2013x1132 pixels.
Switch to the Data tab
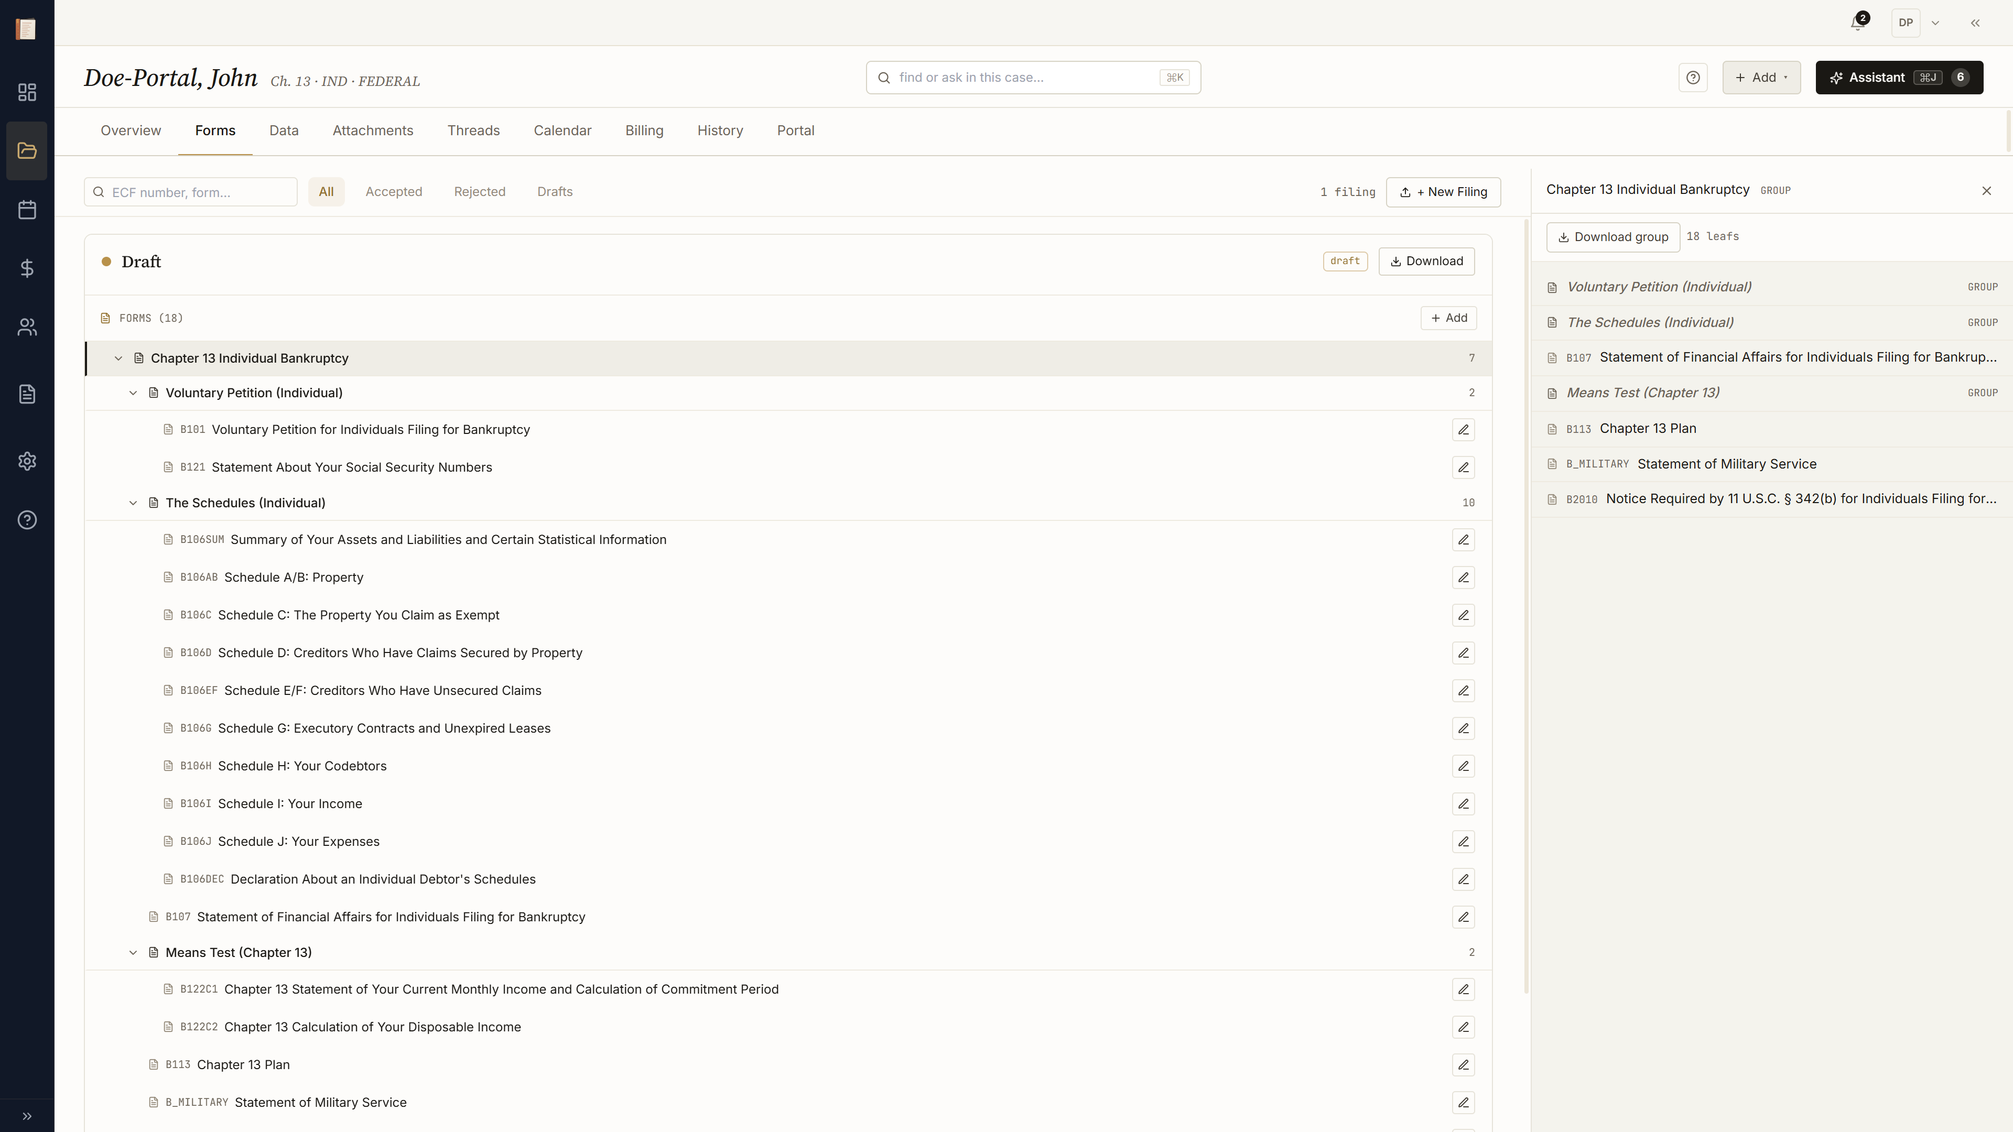point(284,130)
